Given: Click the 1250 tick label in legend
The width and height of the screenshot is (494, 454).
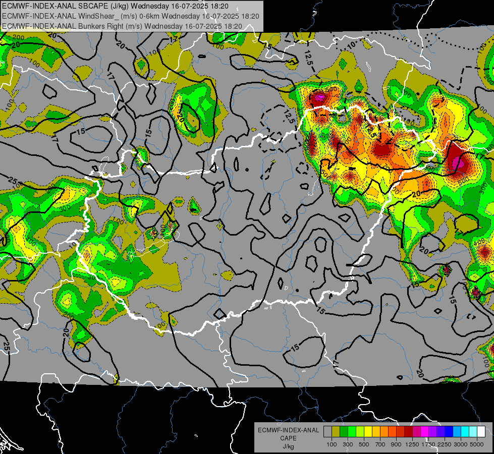Looking at the screenshot, I should [x=412, y=444].
